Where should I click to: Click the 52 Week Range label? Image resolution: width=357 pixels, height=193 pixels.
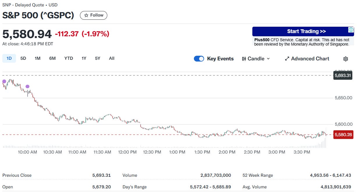(258, 175)
